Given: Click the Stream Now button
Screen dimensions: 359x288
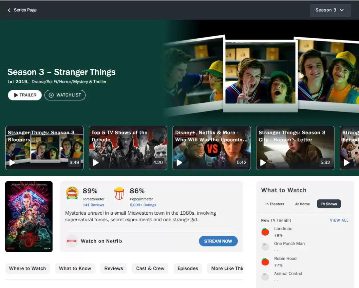Looking at the screenshot, I should tap(218, 241).
